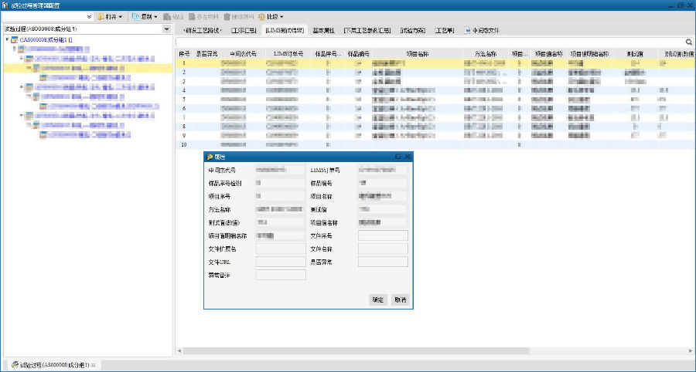Click the 中间态文件 tab icon
Image resolution: width=696 pixels, height=372 pixels.
tap(467, 31)
